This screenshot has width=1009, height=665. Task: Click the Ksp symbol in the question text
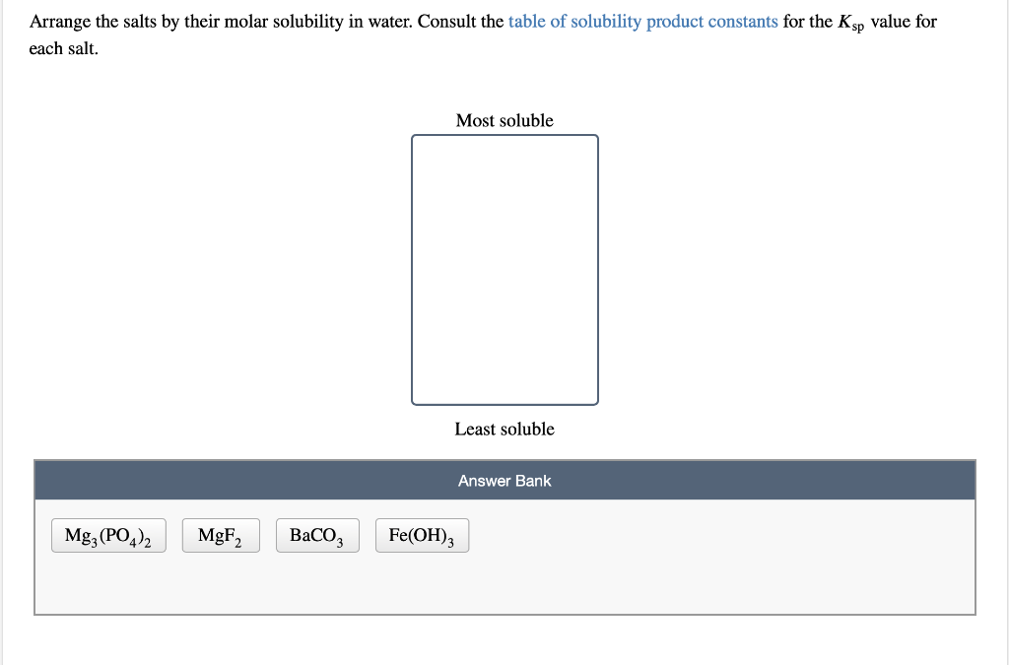click(x=856, y=22)
